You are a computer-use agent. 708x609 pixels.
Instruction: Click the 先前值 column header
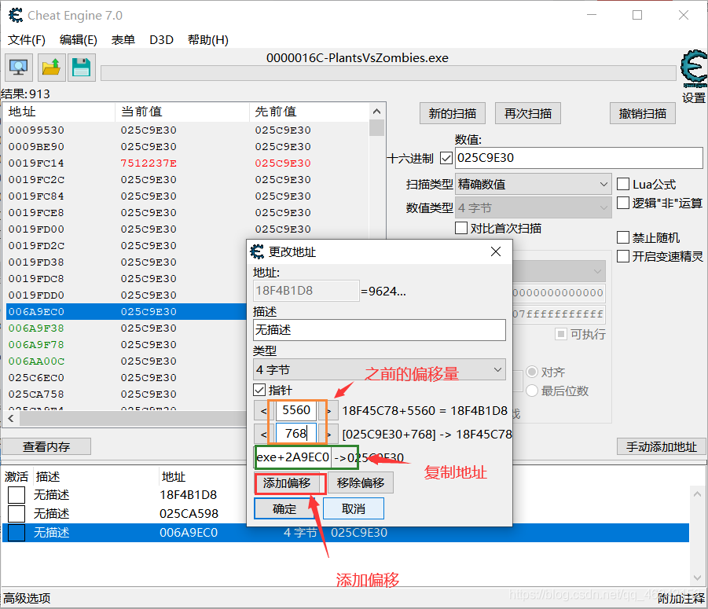[x=310, y=112]
